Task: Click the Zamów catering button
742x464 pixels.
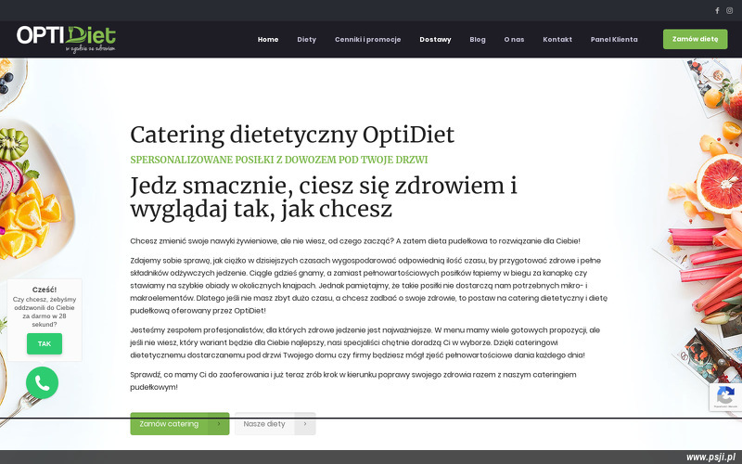Action: [x=180, y=424]
